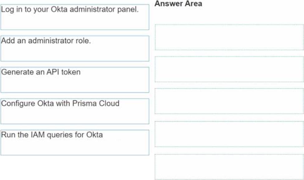The width and height of the screenshot is (304, 180).
Task: Click the 'Answer Area' heading
Action: [x=178, y=4]
